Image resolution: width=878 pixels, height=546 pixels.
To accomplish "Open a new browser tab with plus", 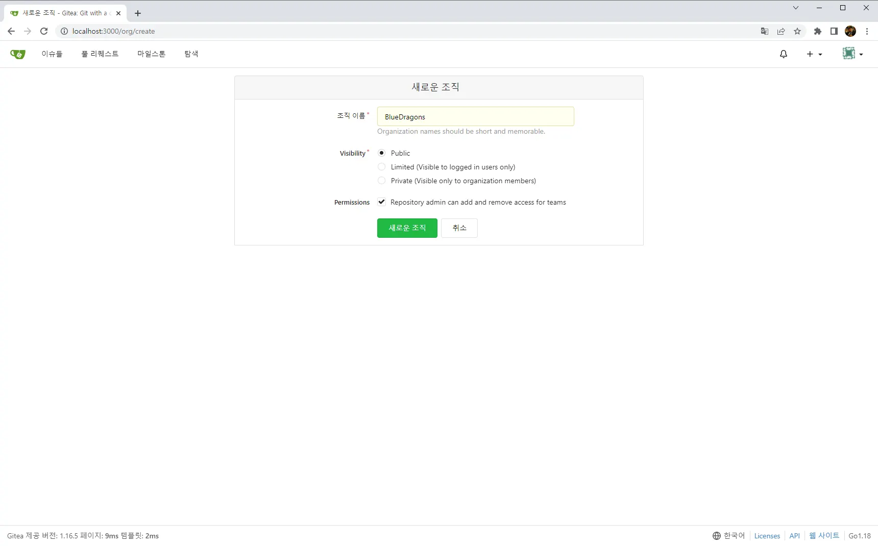I will tap(138, 13).
